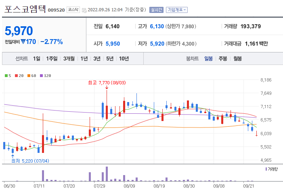Click the 하한가 4,300 text
Screen dimensions: 283x190
click(181, 44)
